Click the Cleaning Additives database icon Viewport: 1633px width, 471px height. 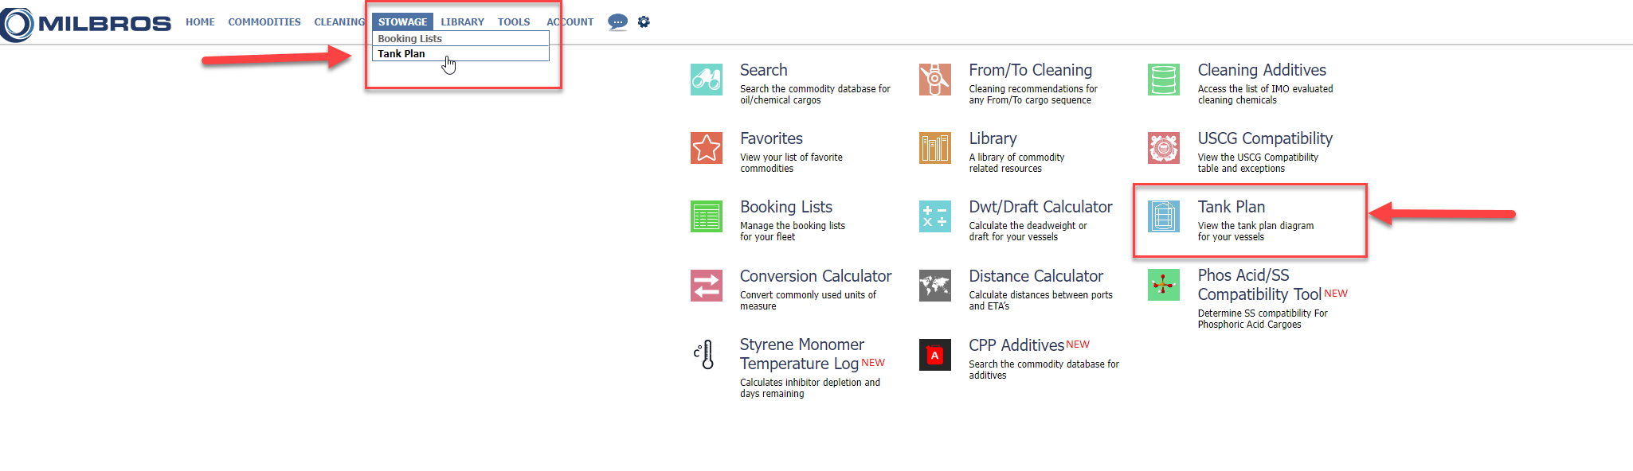coord(1163,80)
